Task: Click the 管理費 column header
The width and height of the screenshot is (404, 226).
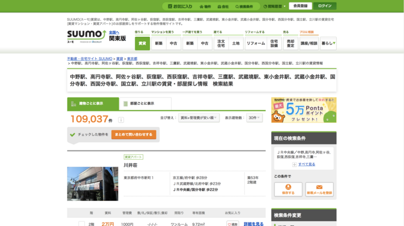Action: pyautogui.click(x=127, y=213)
